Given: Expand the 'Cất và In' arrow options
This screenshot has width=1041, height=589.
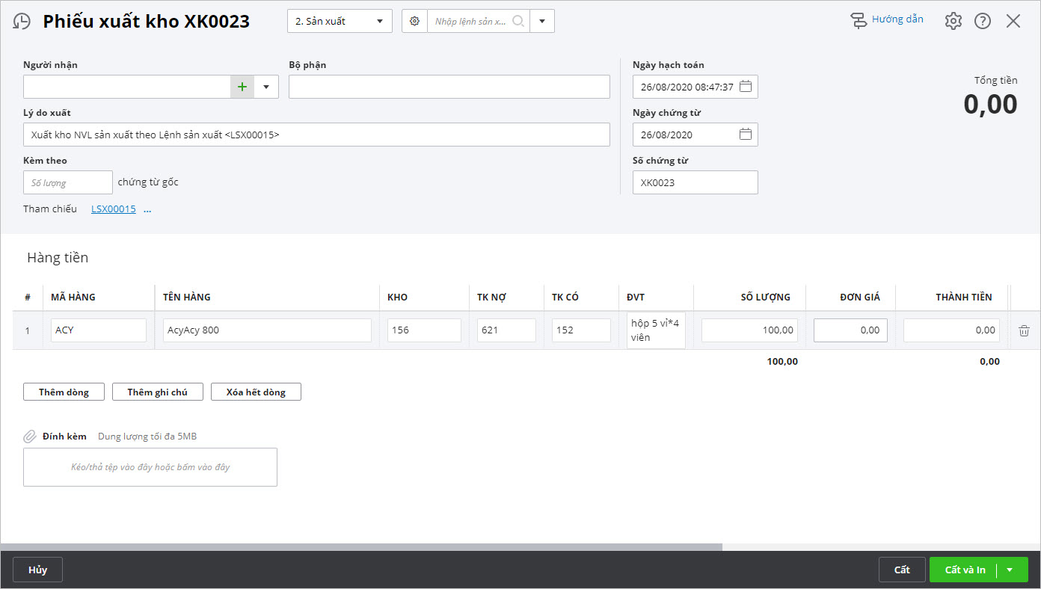Looking at the screenshot, I should point(1010,570).
